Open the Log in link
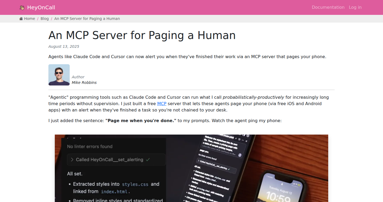The width and height of the screenshot is (383, 202). (355, 7)
